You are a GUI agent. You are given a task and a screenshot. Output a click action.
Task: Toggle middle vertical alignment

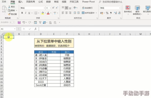[66, 8]
